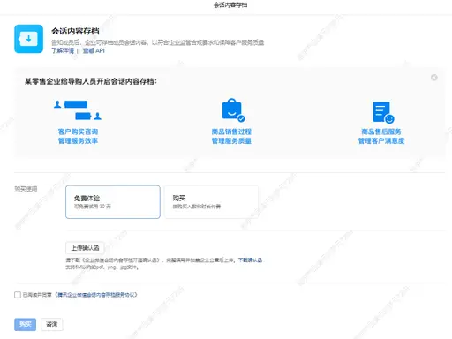Click the 会话内容存档 page heading
Image resolution: width=452 pixels, height=339 pixels.
[75, 31]
